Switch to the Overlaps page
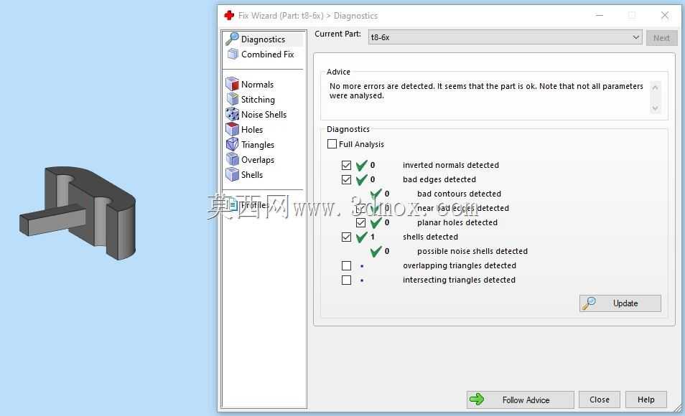Viewport: 685px width, 416px height. (258, 160)
